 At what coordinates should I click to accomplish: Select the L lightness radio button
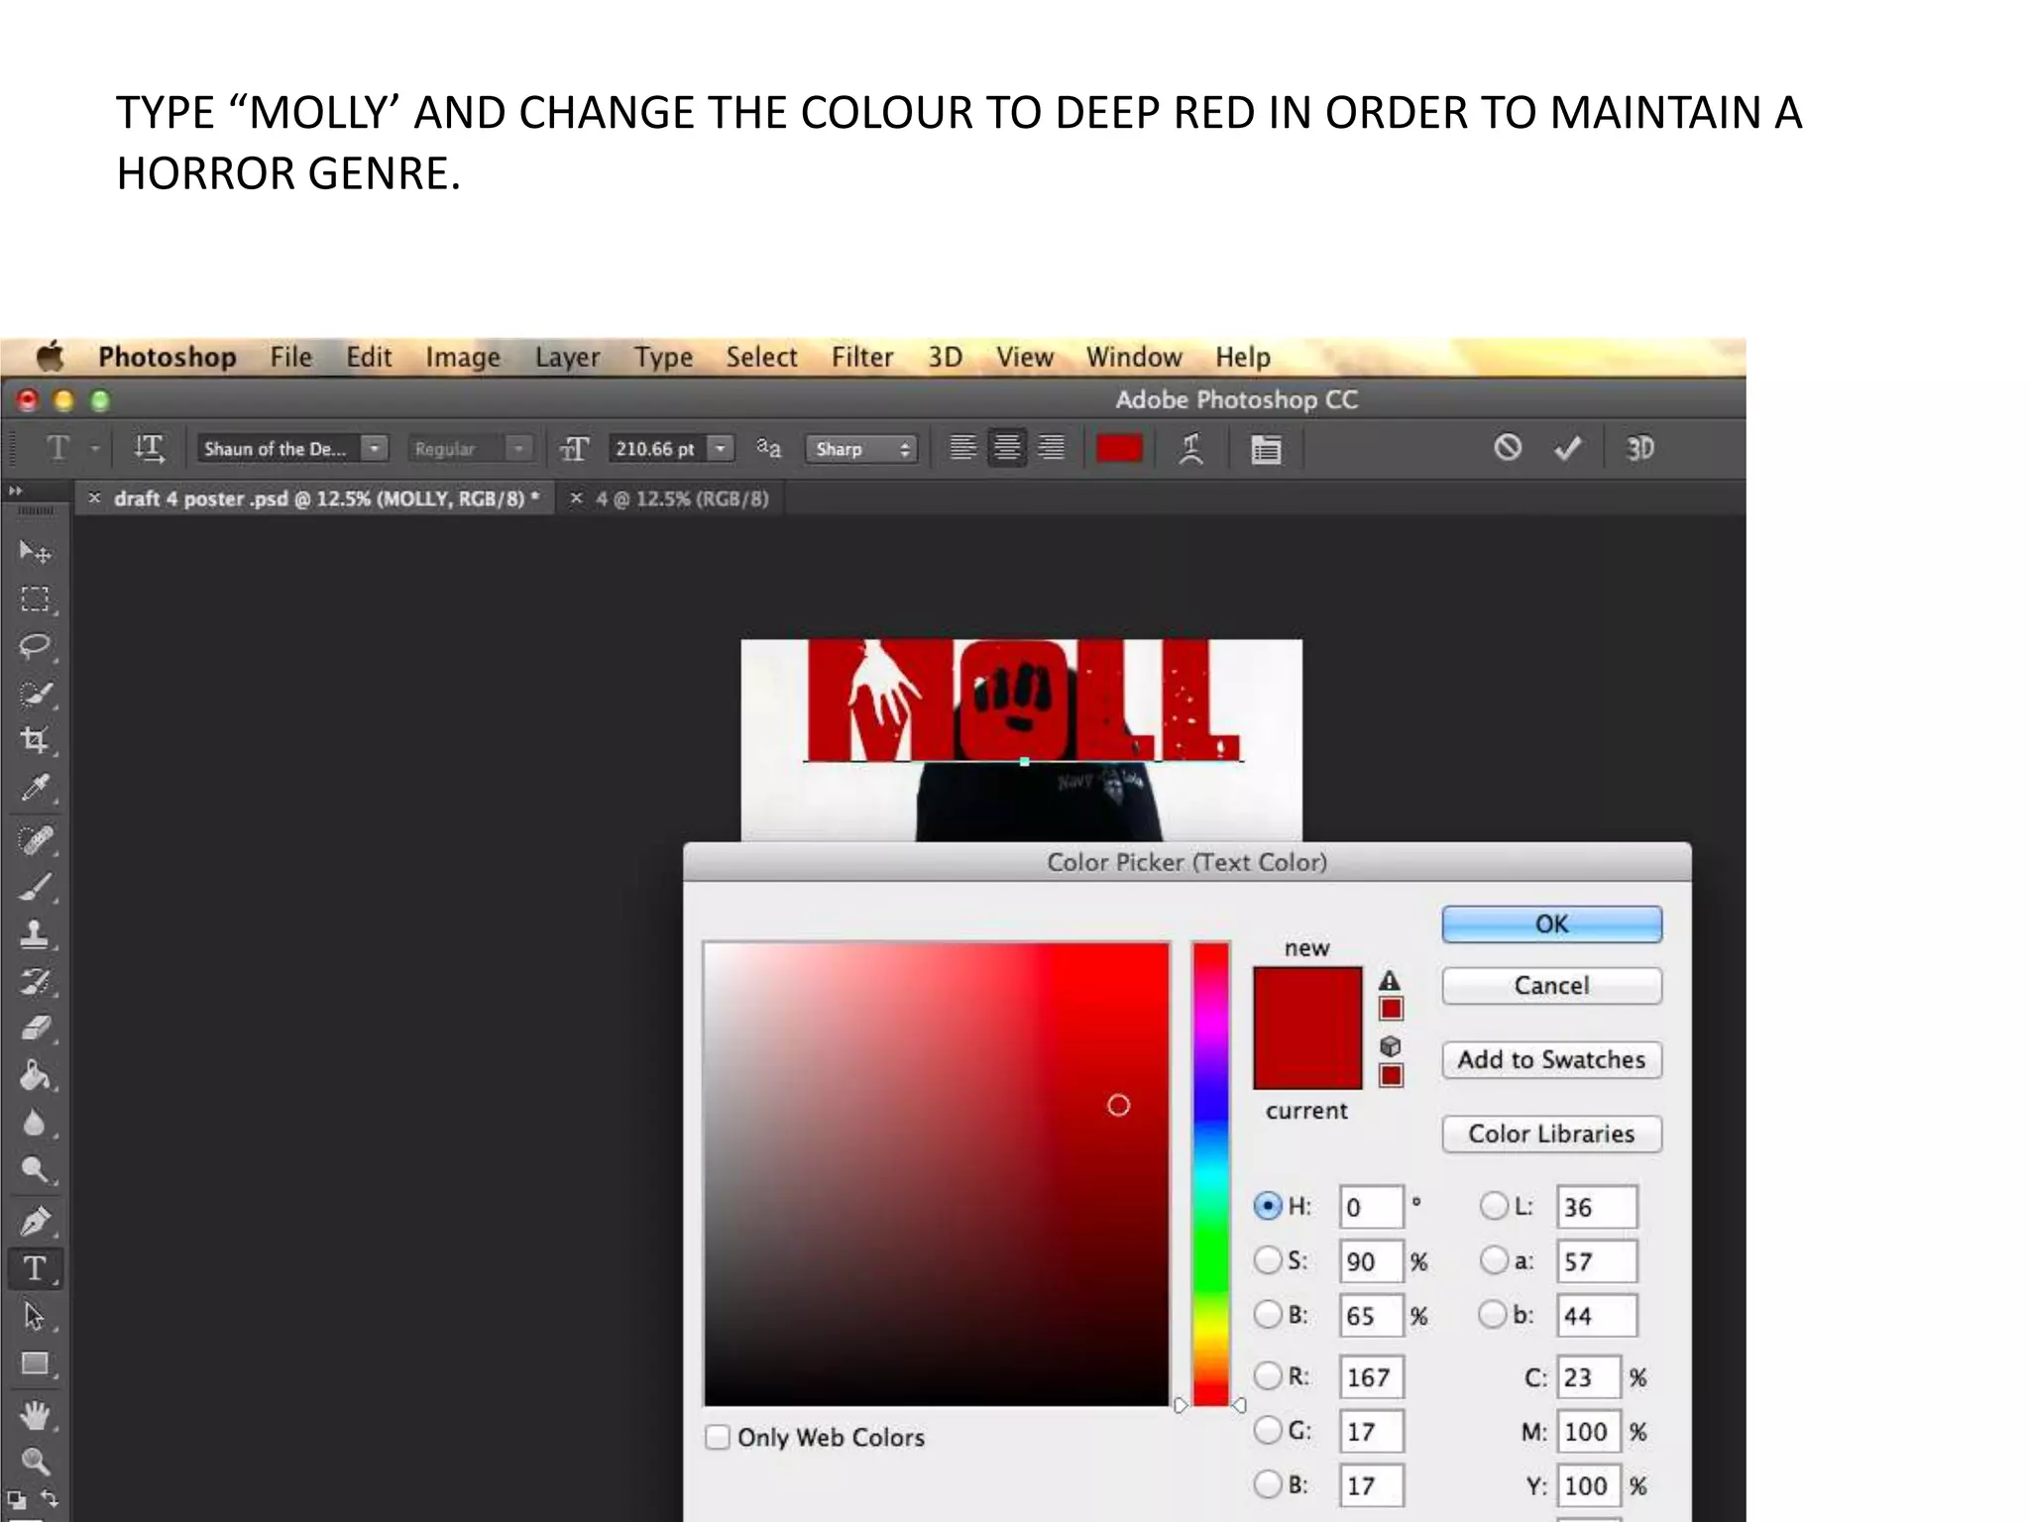tap(1494, 1206)
